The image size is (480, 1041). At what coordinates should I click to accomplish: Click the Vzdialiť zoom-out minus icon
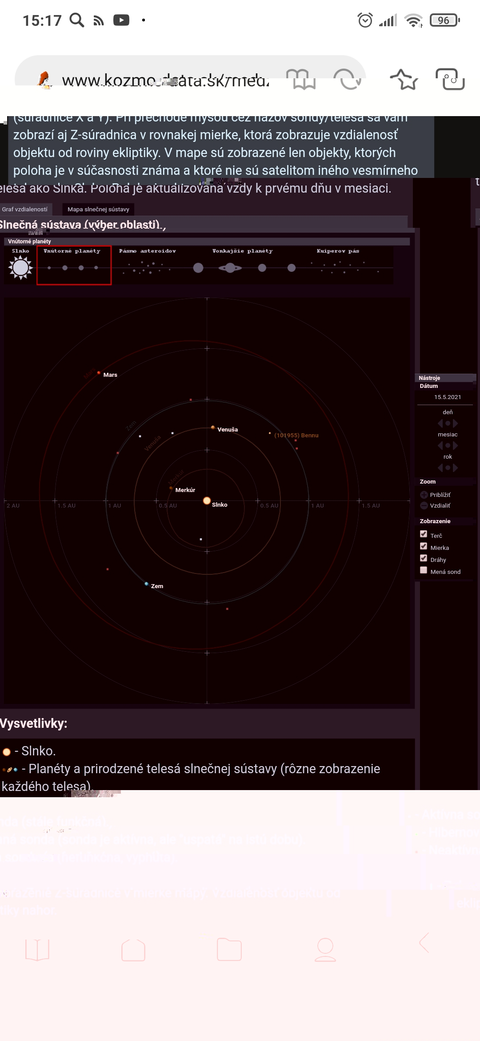click(x=424, y=505)
